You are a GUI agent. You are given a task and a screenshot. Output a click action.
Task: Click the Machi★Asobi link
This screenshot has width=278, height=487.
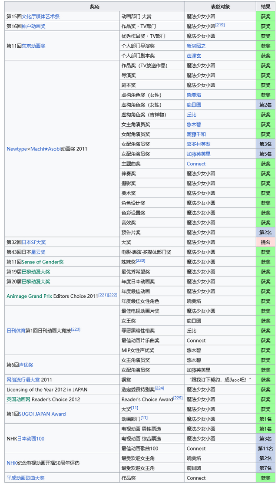pos(45,149)
